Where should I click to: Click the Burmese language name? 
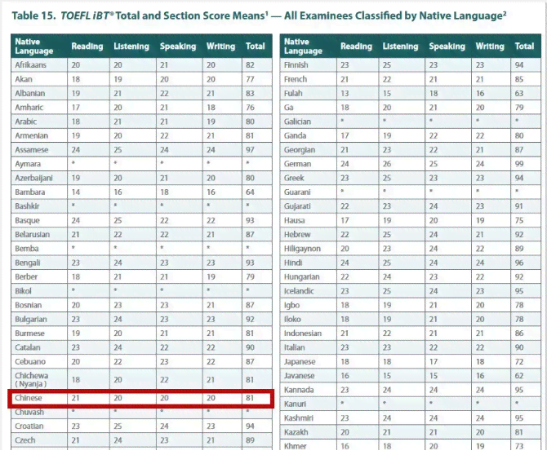(x=29, y=334)
